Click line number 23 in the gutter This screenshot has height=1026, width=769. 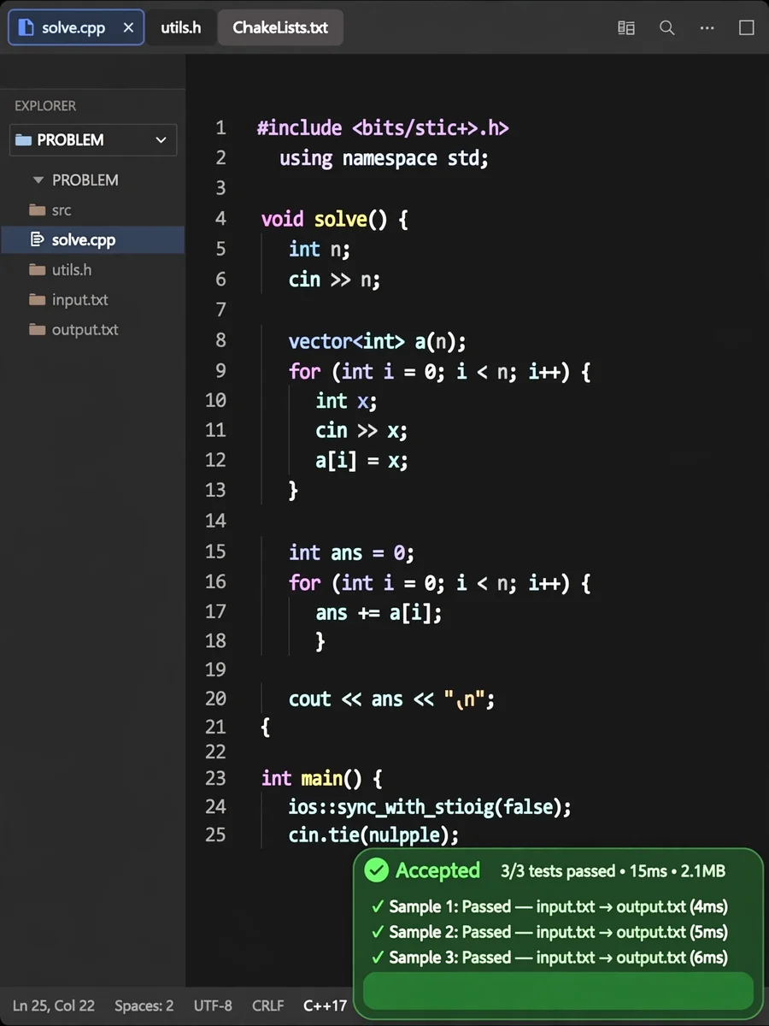[215, 779]
